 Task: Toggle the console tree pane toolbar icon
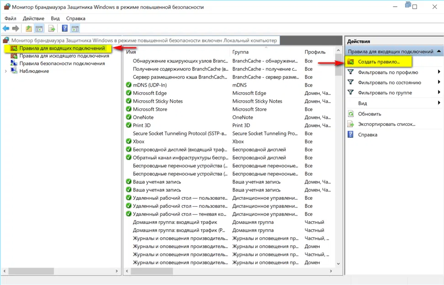[x=39, y=28]
